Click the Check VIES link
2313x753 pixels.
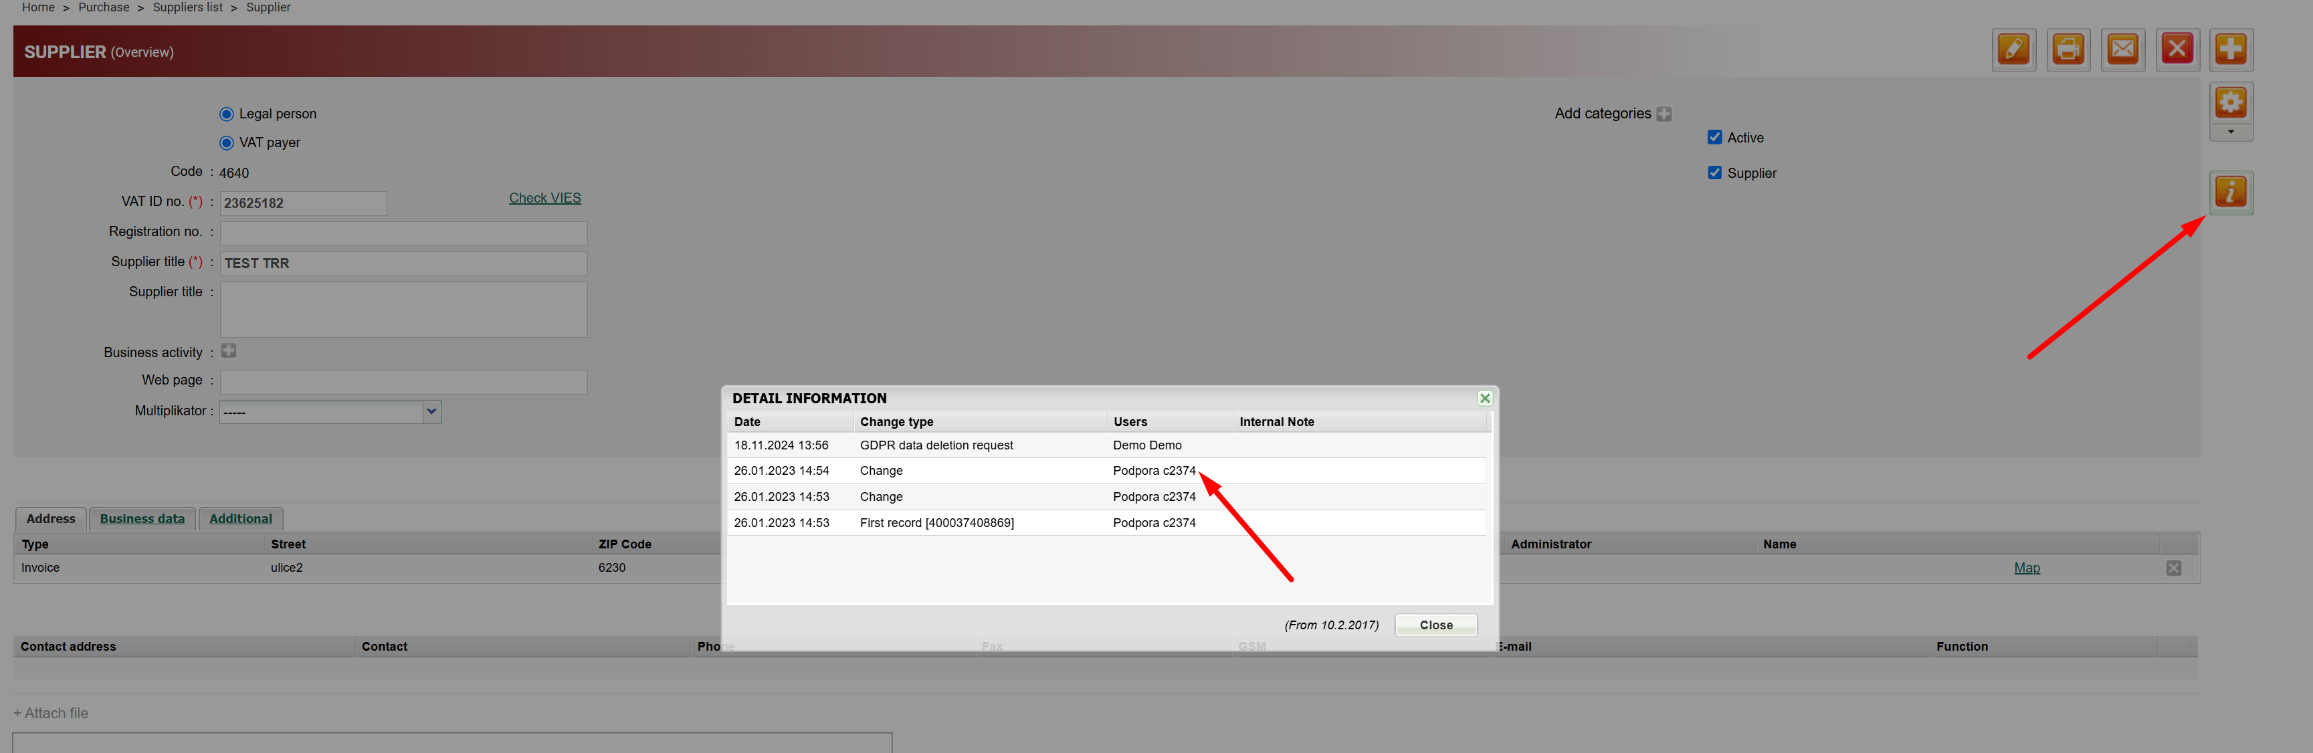(544, 199)
